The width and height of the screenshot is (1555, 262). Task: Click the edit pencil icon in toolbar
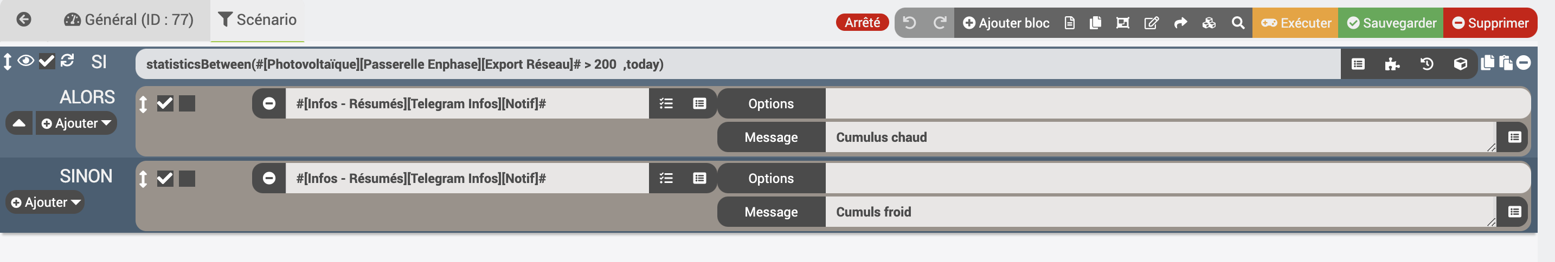pos(1151,23)
